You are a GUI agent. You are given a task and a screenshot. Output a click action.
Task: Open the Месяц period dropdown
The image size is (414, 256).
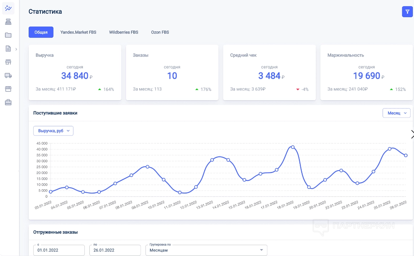click(x=396, y=113)
